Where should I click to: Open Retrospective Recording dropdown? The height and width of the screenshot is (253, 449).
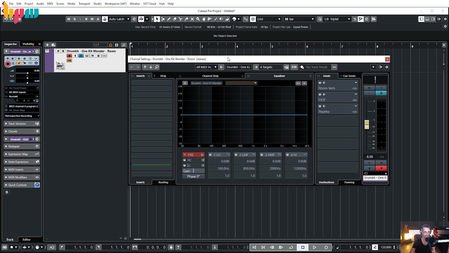coord(22,116)
